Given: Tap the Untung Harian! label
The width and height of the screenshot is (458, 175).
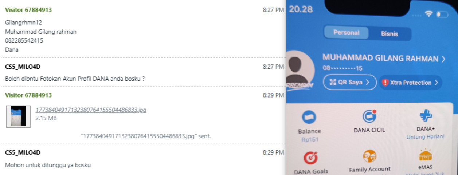Looking at the screenshot, I should coord(425,137).
